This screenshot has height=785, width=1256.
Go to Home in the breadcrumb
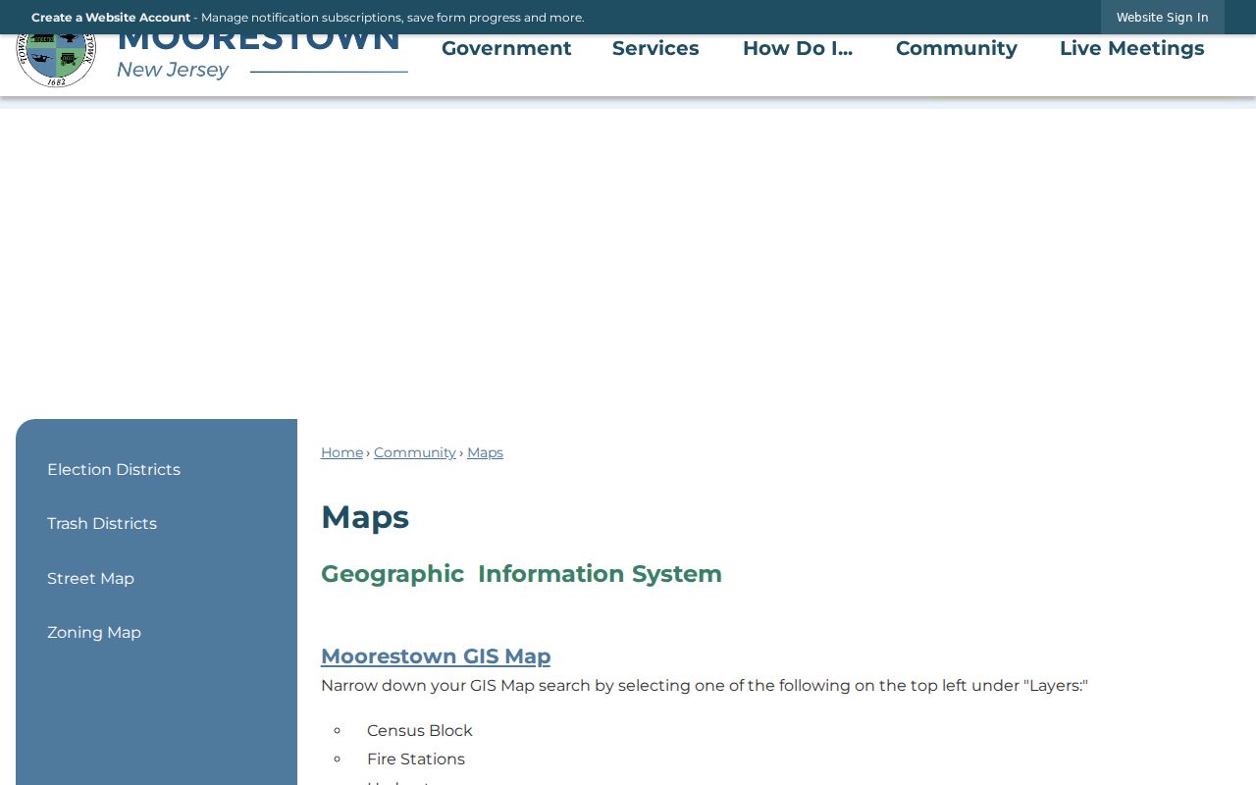[x=341, y=452]
